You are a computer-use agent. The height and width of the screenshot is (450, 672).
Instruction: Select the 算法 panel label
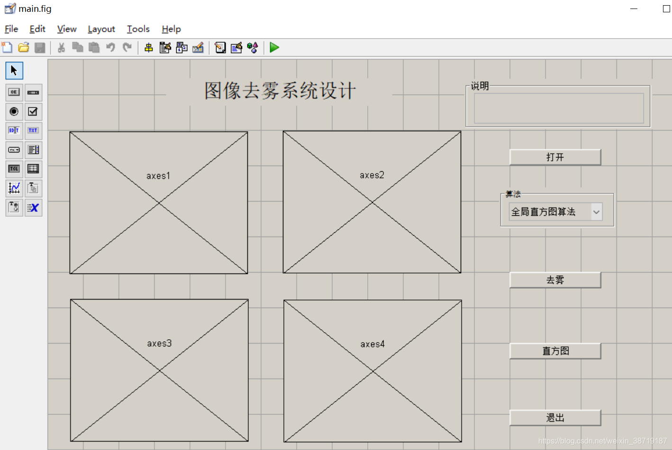coord(513,194)
